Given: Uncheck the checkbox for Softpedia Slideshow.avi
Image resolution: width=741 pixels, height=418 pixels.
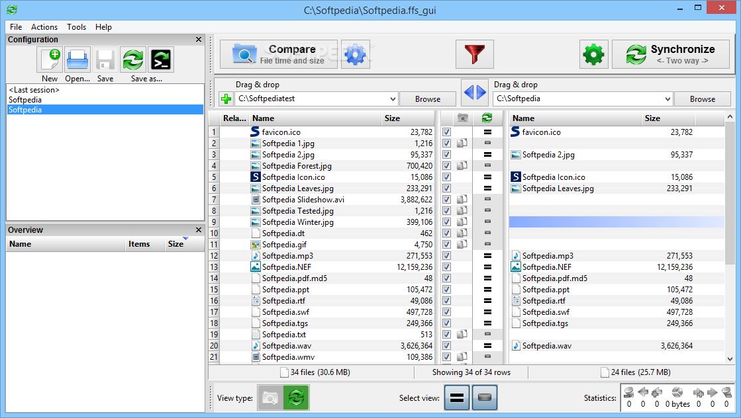Looking at the screenshot, I should click(446, 200).
